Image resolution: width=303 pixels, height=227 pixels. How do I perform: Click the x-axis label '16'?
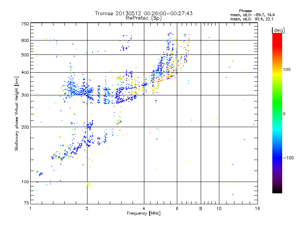[x=258, y=208]
